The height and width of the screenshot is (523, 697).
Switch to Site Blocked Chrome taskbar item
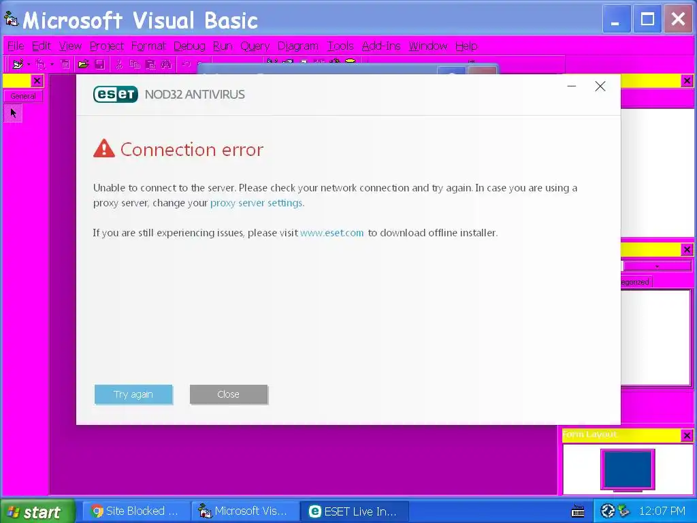tap(136, 511)
